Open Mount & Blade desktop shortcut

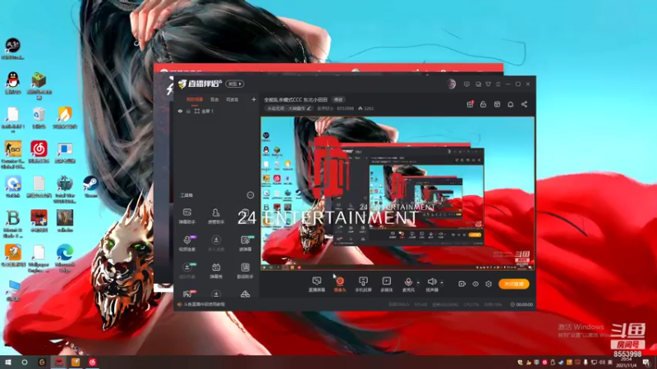13,224
